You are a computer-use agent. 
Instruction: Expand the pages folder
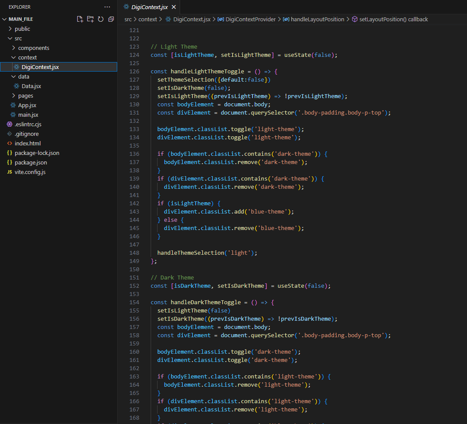[x=26, y=95]
